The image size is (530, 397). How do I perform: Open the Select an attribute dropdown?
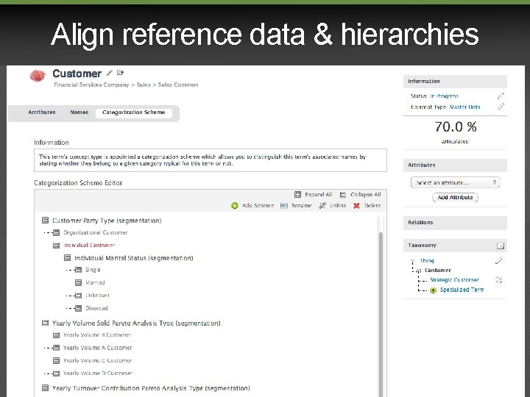pos(455,182)
